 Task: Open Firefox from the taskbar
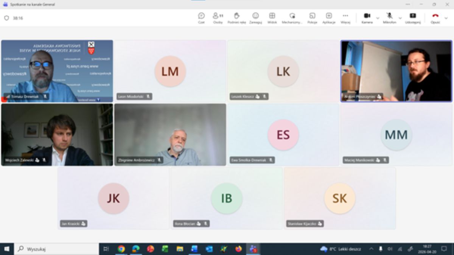click(x=238, y=249)
